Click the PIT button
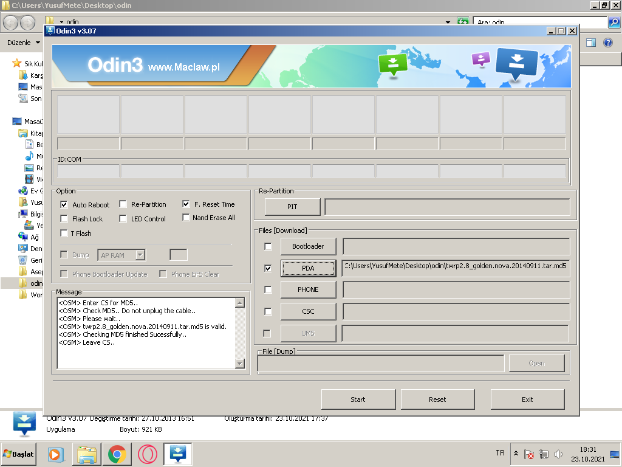The height and width of the screenshot is (467, 622). click(292, 207)
